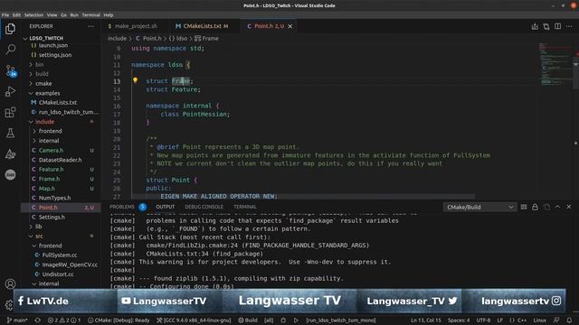The width and height of the screenshot is (579, 325).
Task: Open the Extensions view
Action: [x=10, y=112]
